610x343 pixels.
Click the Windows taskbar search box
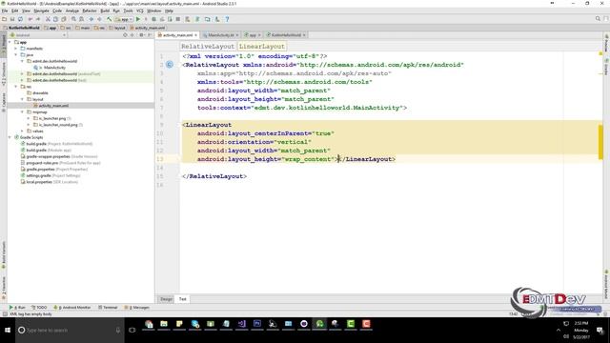tap(70, 331)
